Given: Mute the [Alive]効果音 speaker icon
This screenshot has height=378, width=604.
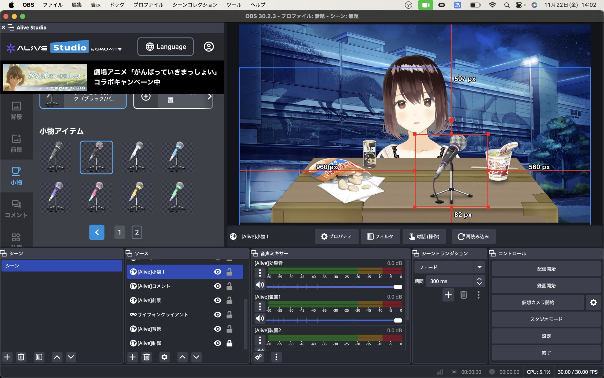Looking at the screenshot, I should [x=260, y=285].
